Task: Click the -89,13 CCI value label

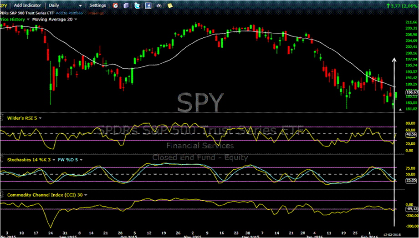Action: pyautogui.click(x=412, y=209)
